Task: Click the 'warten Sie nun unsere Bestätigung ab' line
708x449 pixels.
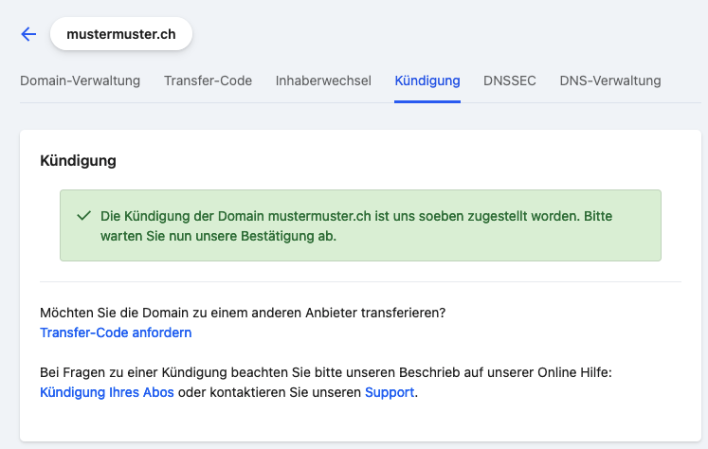Action: [218, 236]
